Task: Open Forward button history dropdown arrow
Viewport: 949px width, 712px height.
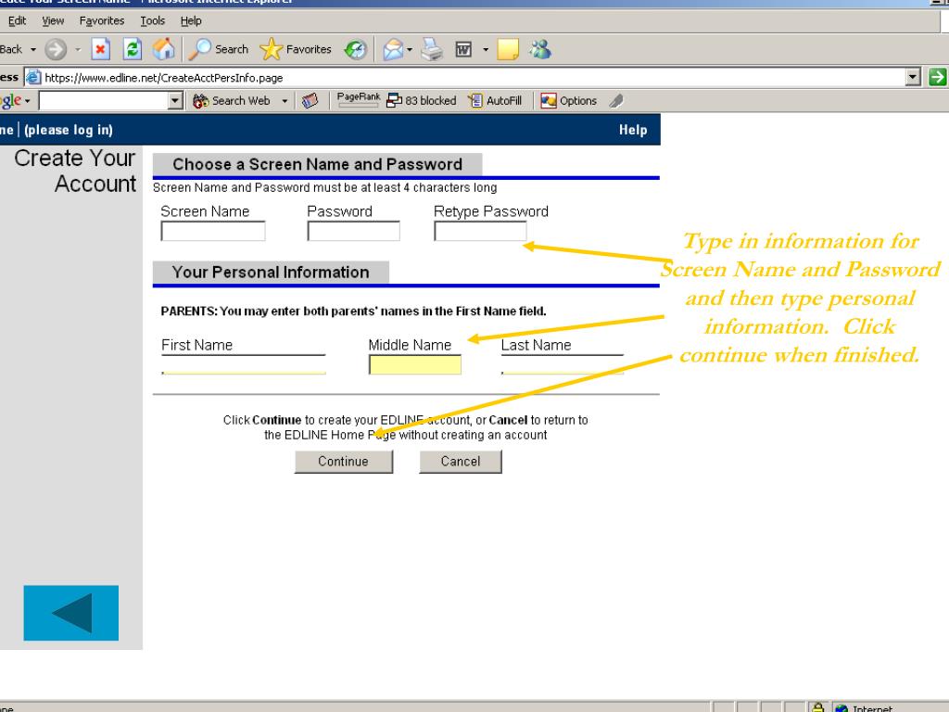Action: tap(78, 50)
